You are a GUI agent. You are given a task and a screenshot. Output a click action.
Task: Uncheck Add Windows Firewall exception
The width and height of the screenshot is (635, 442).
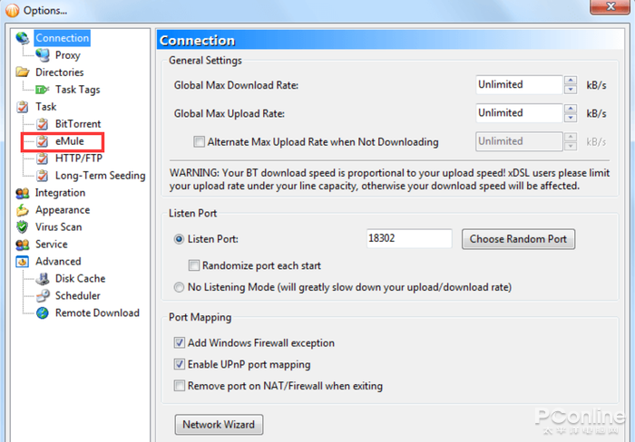[180, 343]
